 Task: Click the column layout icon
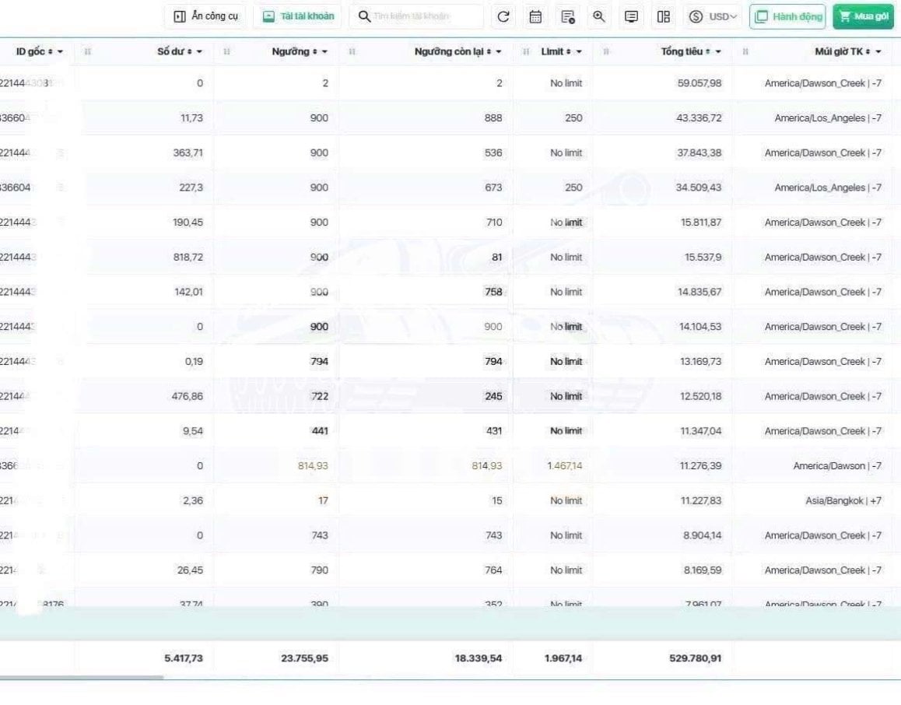[663, 16]
